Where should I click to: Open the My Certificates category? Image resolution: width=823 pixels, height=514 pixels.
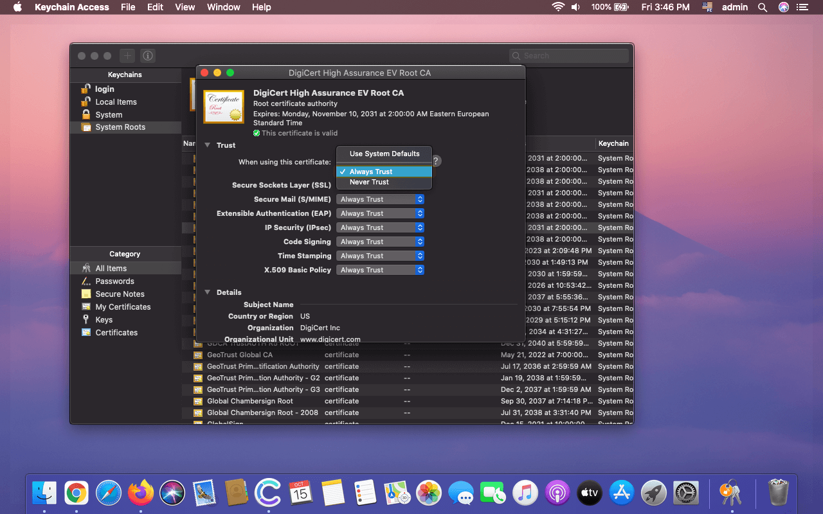(x=123, y=307)
